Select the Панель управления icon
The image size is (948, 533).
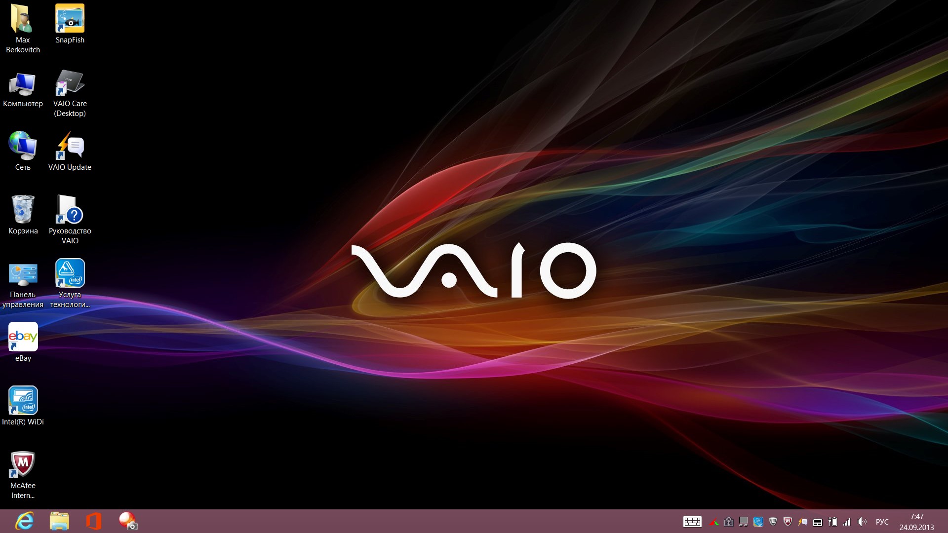[x=23, y=274]
